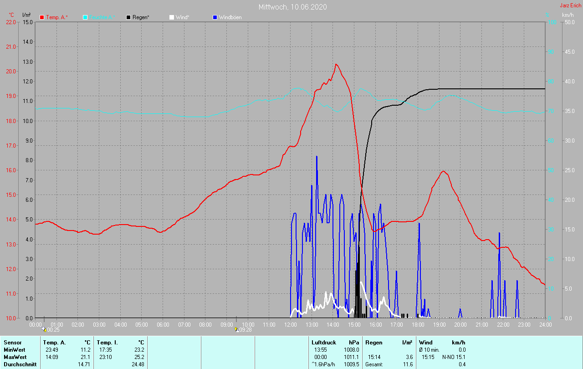Click the sun icon at 09:28
Viewport: 583px width, 369px height.
236,329
